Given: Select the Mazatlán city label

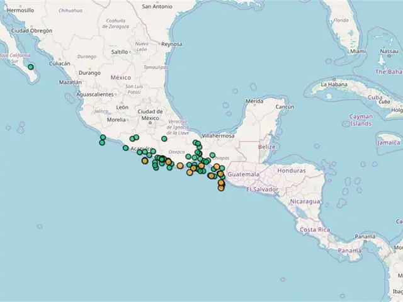Looking at the screenshot, I should click(70, 82).
